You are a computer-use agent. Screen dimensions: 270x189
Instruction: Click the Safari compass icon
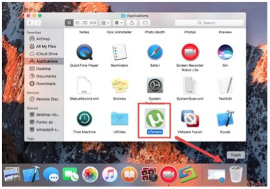(154, 52)
